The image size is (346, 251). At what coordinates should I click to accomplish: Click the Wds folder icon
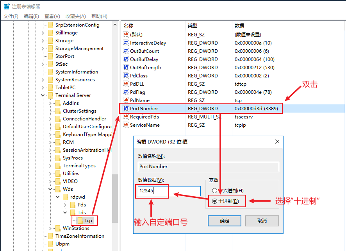pos(58,189)
